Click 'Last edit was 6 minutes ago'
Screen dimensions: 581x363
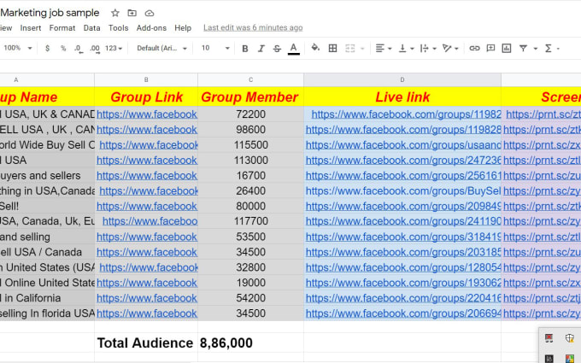tap(253, 28)
